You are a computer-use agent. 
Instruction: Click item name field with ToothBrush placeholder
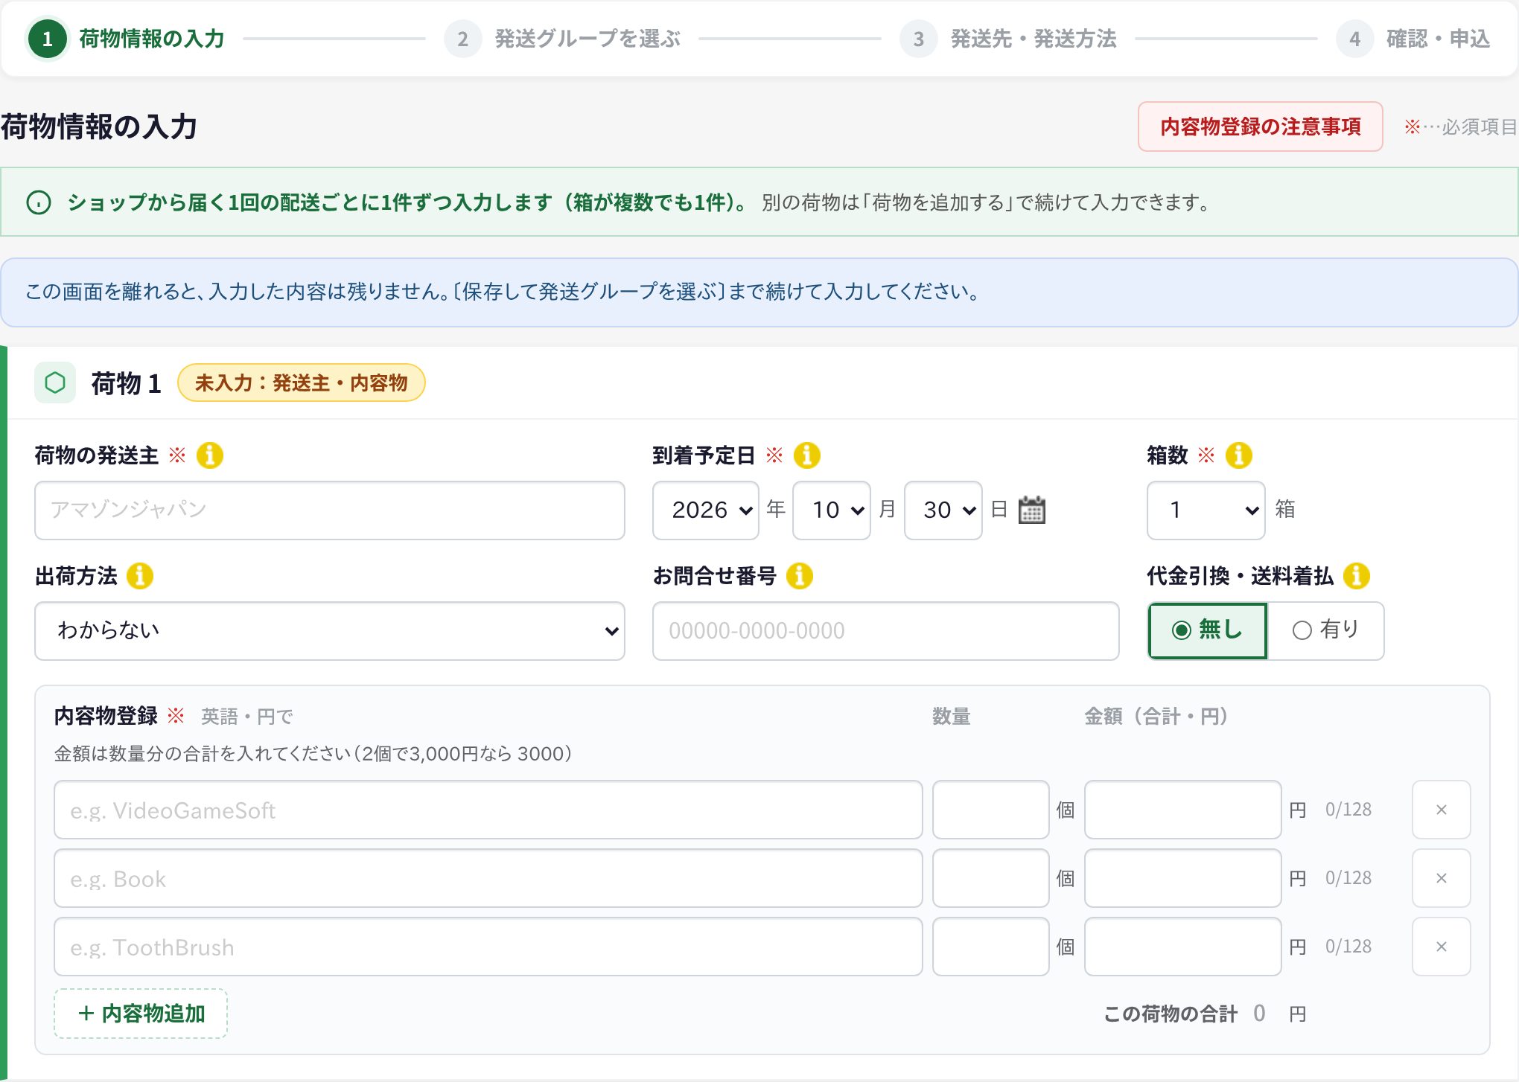coord(488,947)
